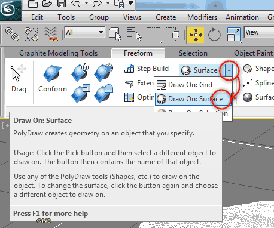
Task: Choose the Rectangular Selection Region tool
Action: (154, 35)
